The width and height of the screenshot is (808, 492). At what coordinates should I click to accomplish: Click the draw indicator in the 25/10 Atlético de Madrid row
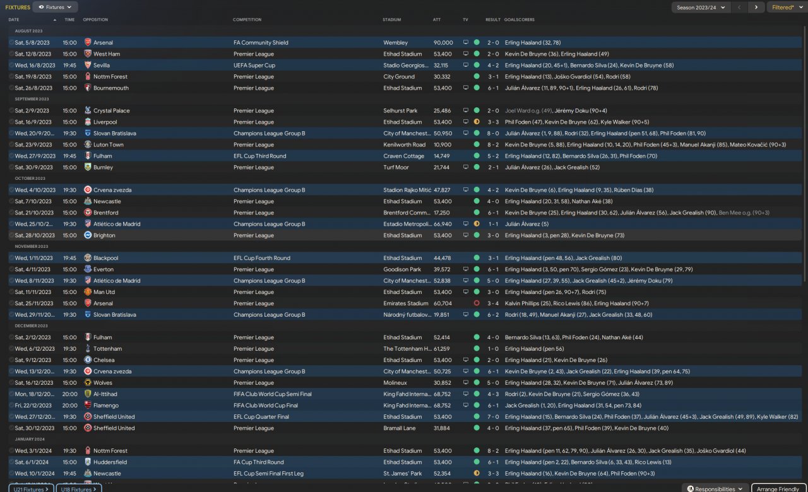click(477, 225)
